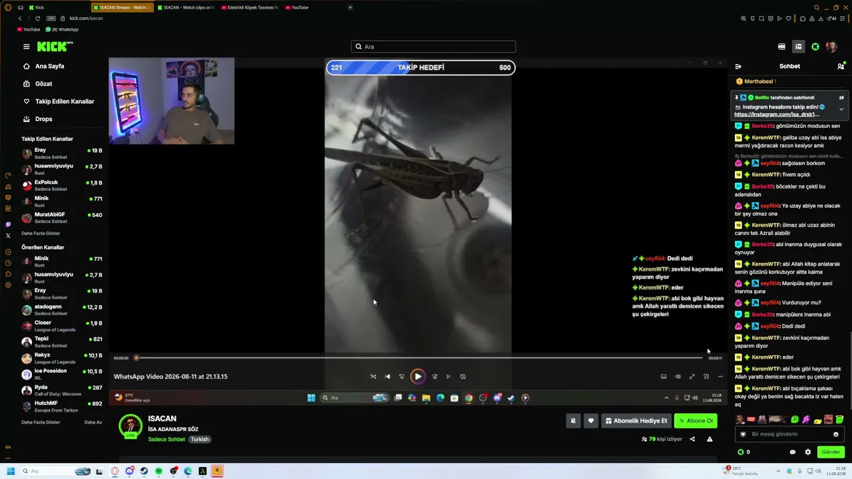Toggle repeat in the media player
Image resolution: width=852 pixels, height=479 pixels.
(x=463, y=377)
